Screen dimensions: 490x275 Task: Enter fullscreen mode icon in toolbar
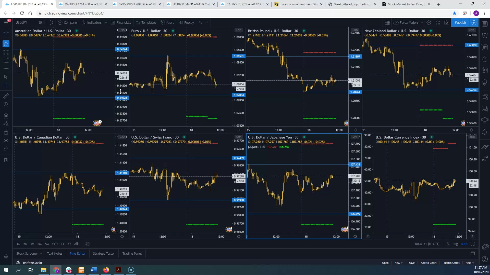tap(438, 22)
